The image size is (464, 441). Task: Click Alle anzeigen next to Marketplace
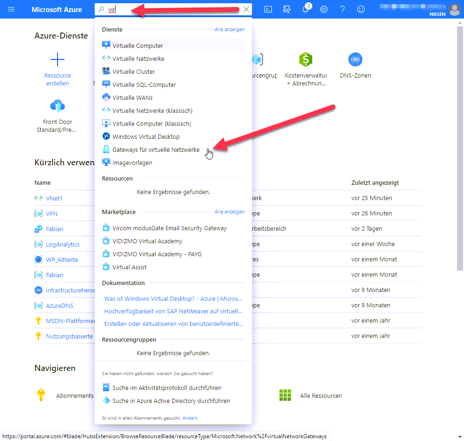(230, 212)
